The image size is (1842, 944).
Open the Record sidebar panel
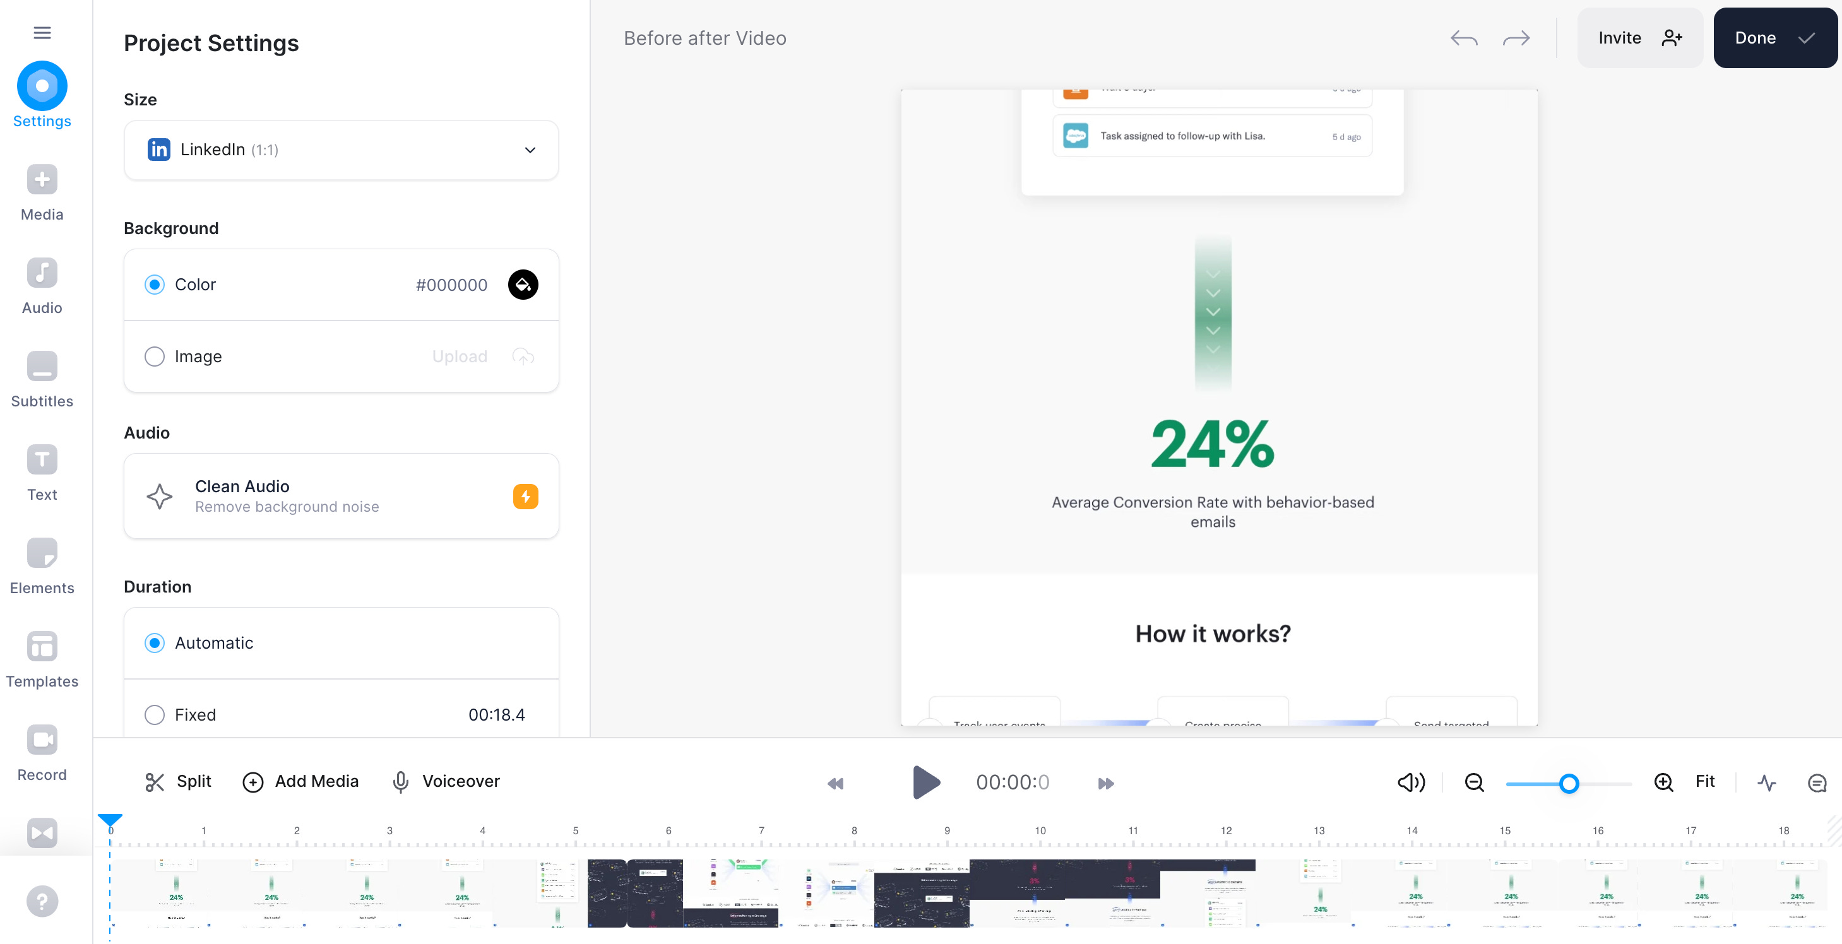[x=42, y=754]
